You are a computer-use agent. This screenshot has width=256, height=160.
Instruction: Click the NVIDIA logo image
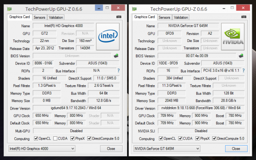[233, 36]
